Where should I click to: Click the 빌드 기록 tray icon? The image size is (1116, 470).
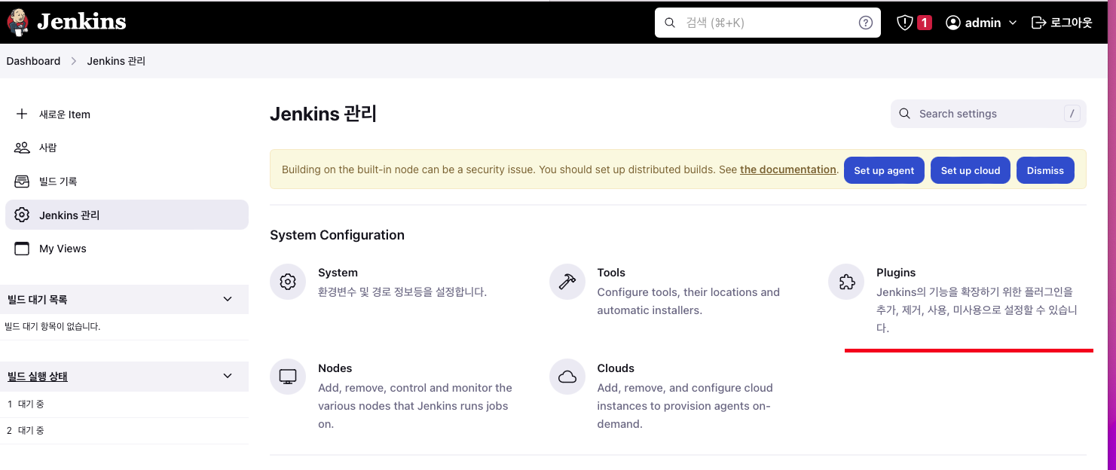22,182
